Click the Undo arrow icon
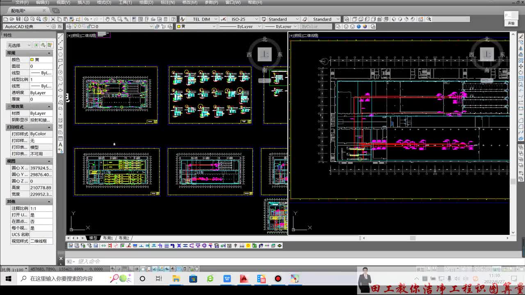 tap(86, 19)
